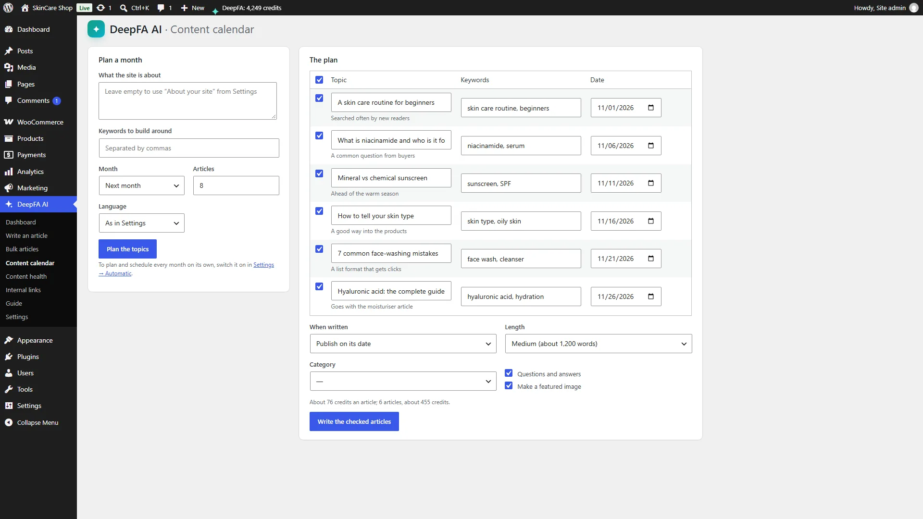Image resolution: width=923 pixels, height=519 pixels.
Task: Click the comments bubble icon in admin bar
Action: pos(161,8)
